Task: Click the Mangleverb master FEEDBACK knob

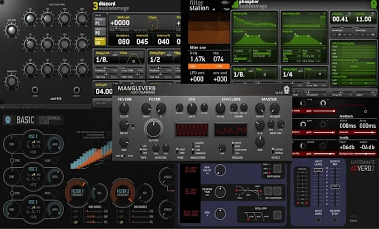Action: click(275, 109)
